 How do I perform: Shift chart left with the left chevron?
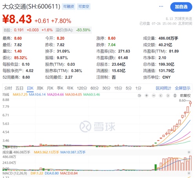pos(161,95)
